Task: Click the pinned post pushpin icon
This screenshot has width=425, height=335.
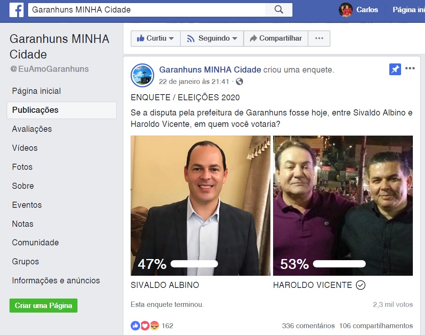Action: pyautogui.click(x=395, y=70)
